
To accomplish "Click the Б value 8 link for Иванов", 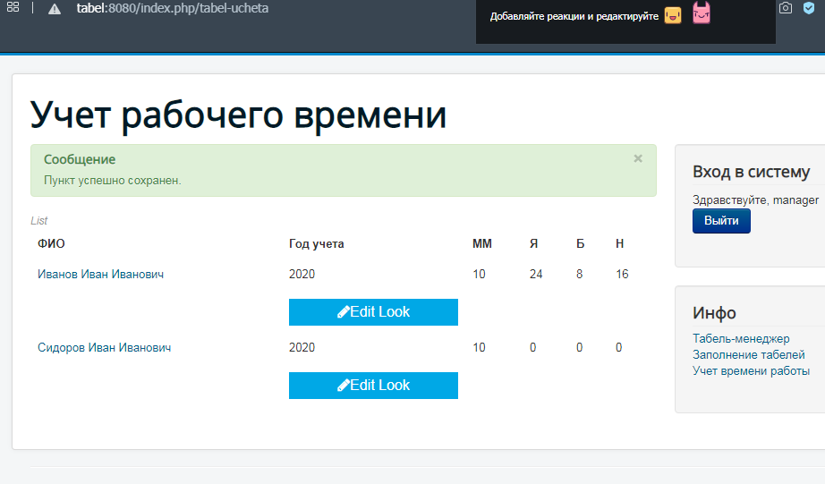I will 580,275.
